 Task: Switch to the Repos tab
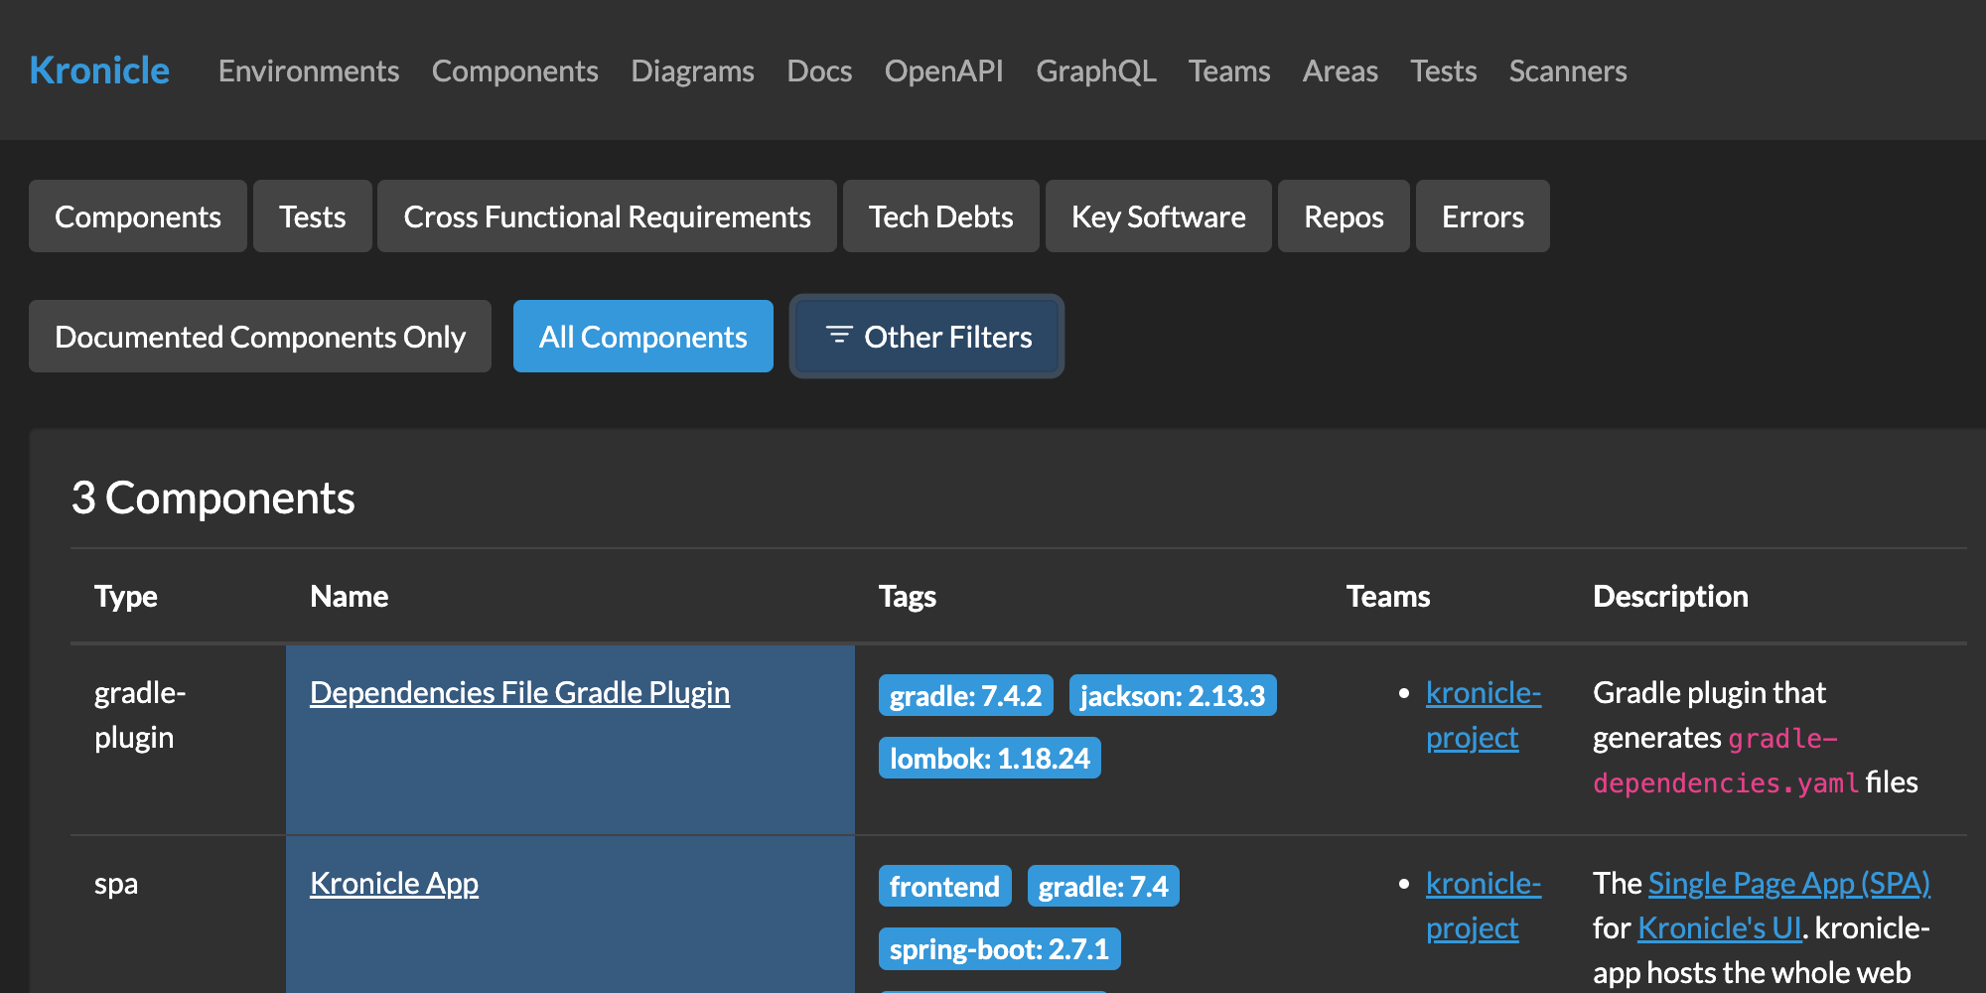coord(1343,216)
